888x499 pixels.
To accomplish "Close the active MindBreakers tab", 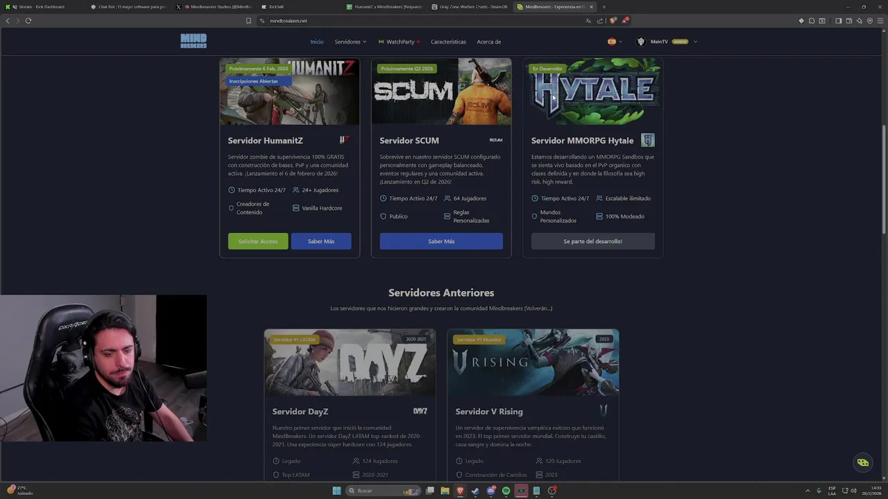I will click(591, 7).
